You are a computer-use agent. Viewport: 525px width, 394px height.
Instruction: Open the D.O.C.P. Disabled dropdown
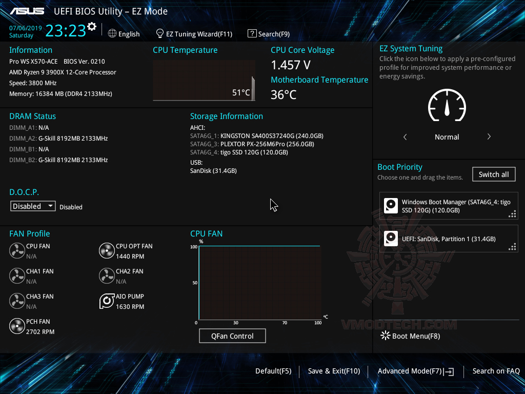coord(32,206)
